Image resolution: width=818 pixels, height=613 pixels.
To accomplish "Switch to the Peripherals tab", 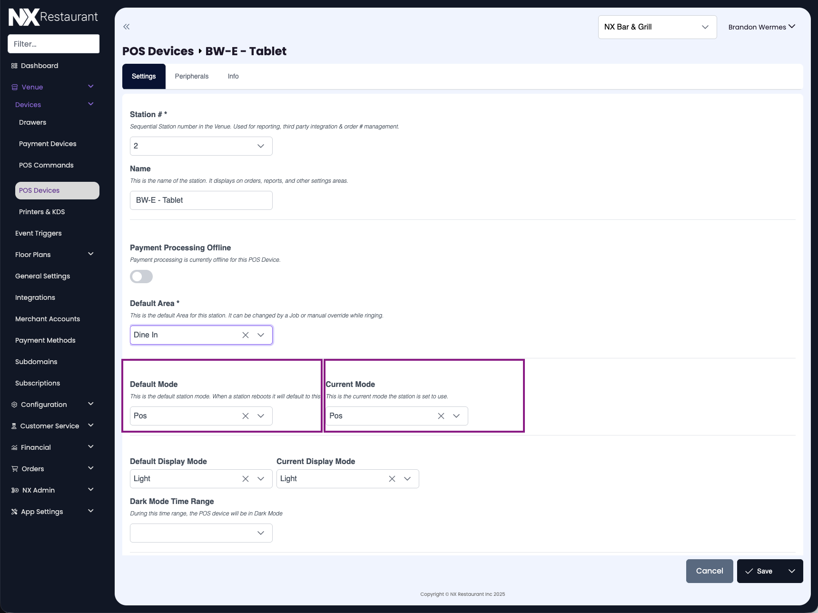I will [x=191, y=77].
